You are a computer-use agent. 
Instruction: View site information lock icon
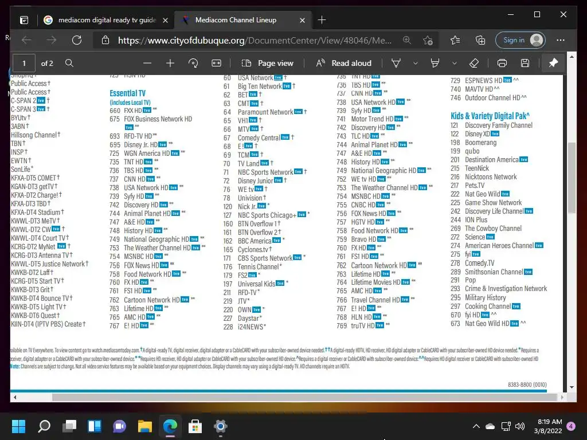tap(105, 40)
